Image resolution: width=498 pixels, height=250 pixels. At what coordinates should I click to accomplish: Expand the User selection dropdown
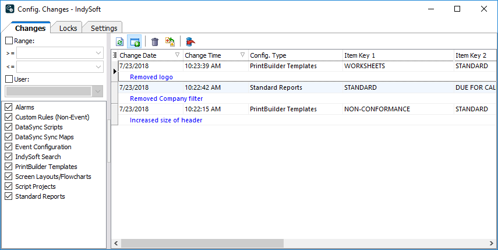97,91
